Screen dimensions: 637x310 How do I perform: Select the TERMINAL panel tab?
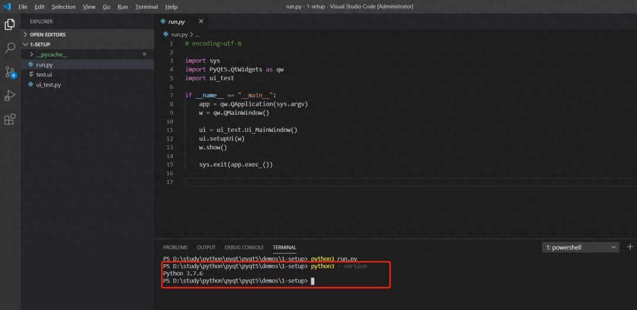coord(284,247)
